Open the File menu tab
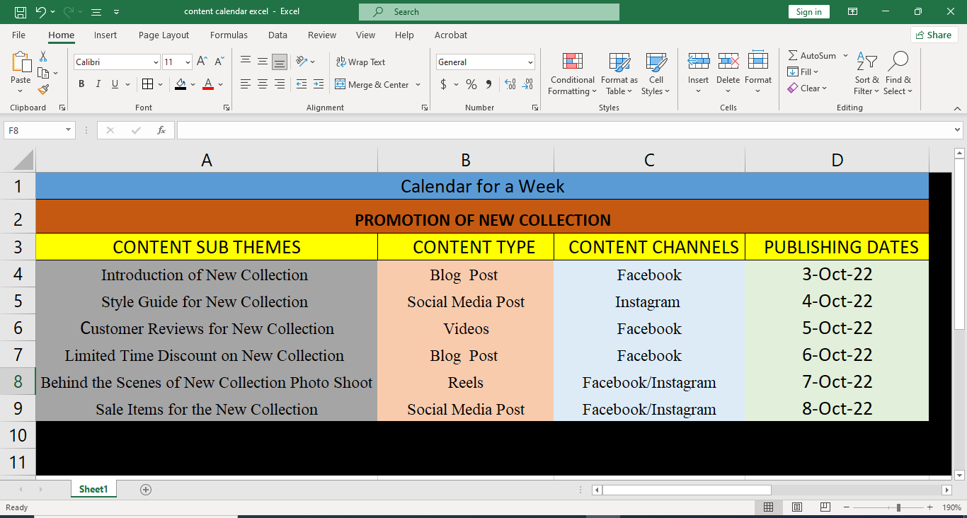Viewport: 967px width, 518px height. (x=18, y=35)
